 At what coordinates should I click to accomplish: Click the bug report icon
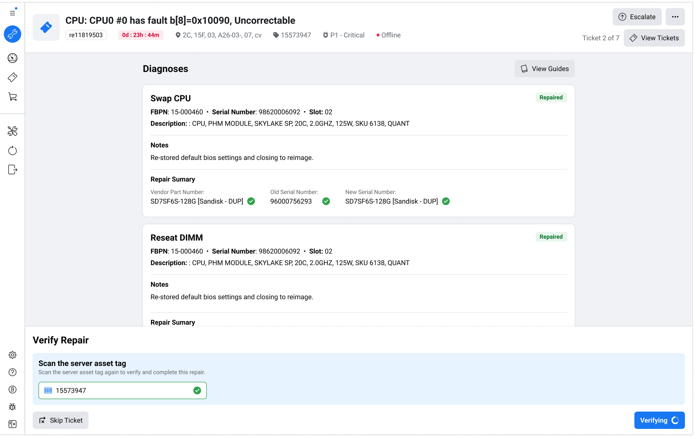pos(13,407)
